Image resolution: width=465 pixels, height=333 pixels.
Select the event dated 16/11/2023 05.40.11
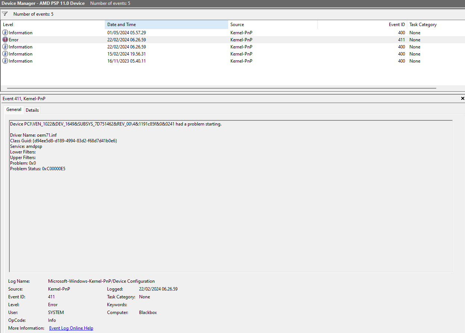point(233,61)
